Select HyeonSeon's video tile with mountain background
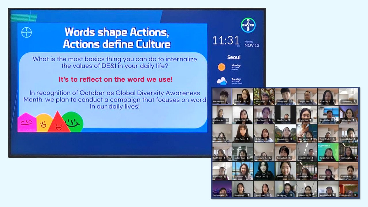This screenshot has width=368, height=207. [285, 133]
